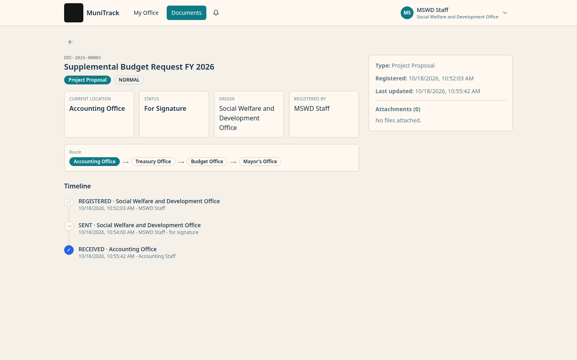577x360 pixels.
Task: Select the Treasury Office route chip
Action: point(153,162)
